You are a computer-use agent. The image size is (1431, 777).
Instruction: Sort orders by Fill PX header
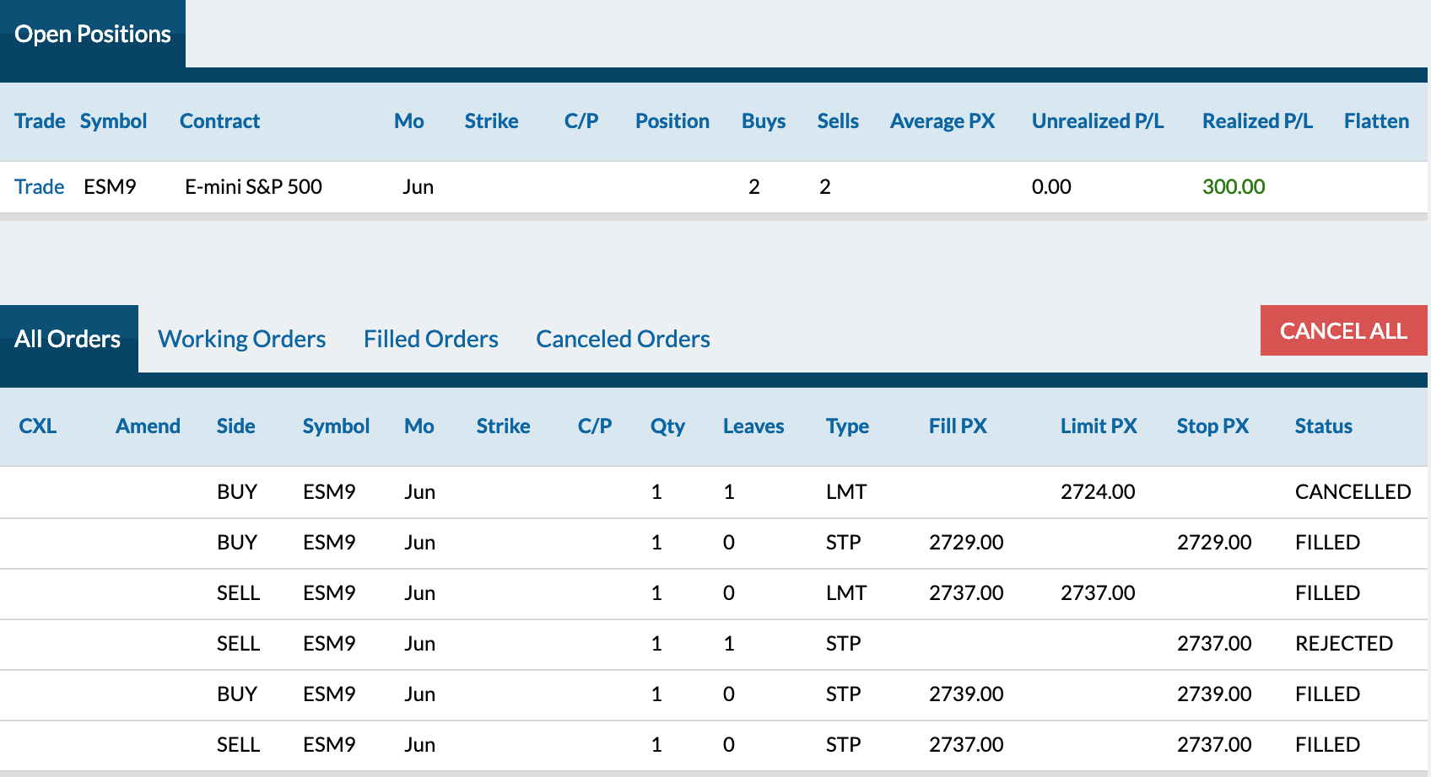pyautogui.click(x=958, y=426)
